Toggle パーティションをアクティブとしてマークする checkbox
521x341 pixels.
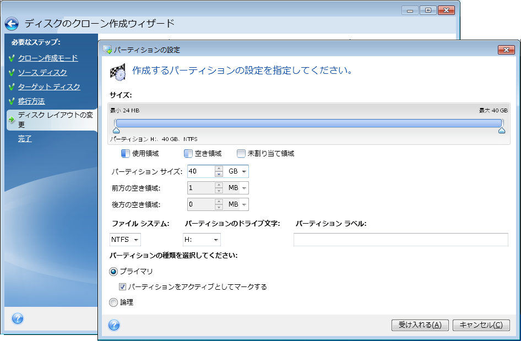[x=123, y=286]
